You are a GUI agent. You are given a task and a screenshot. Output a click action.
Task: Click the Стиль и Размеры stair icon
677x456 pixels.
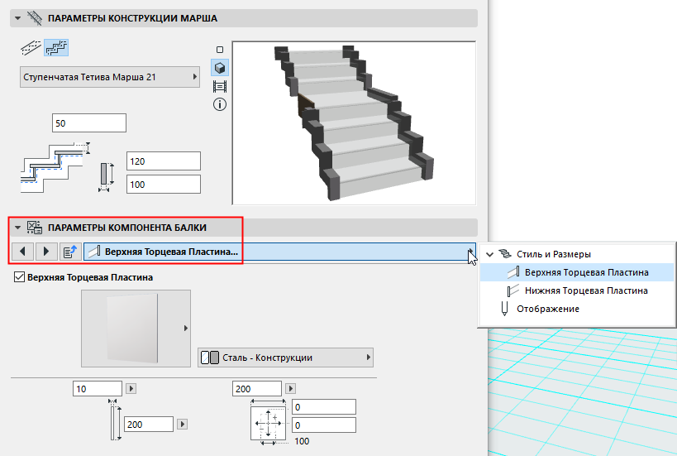point(505,254)
